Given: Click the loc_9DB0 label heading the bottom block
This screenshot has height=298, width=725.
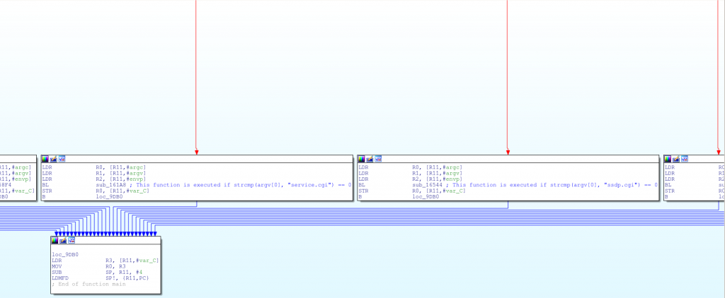Looking at the screenshot, I should [x=66, y=255].
